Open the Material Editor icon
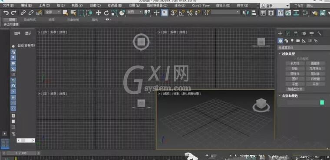Screen dimensions: 330x160 point(305,13)
